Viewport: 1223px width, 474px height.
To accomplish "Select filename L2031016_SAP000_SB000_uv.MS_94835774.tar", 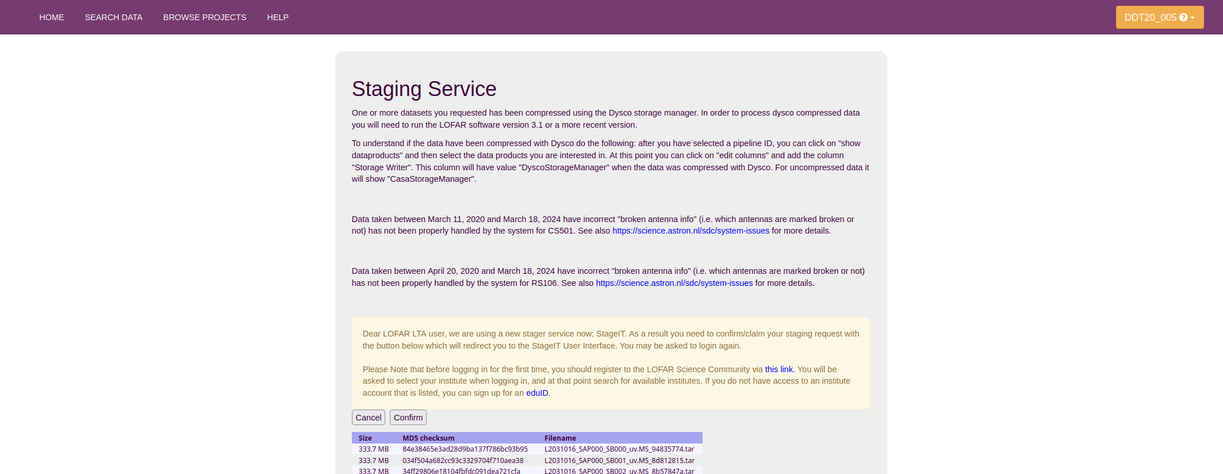I will coord(619,449).
